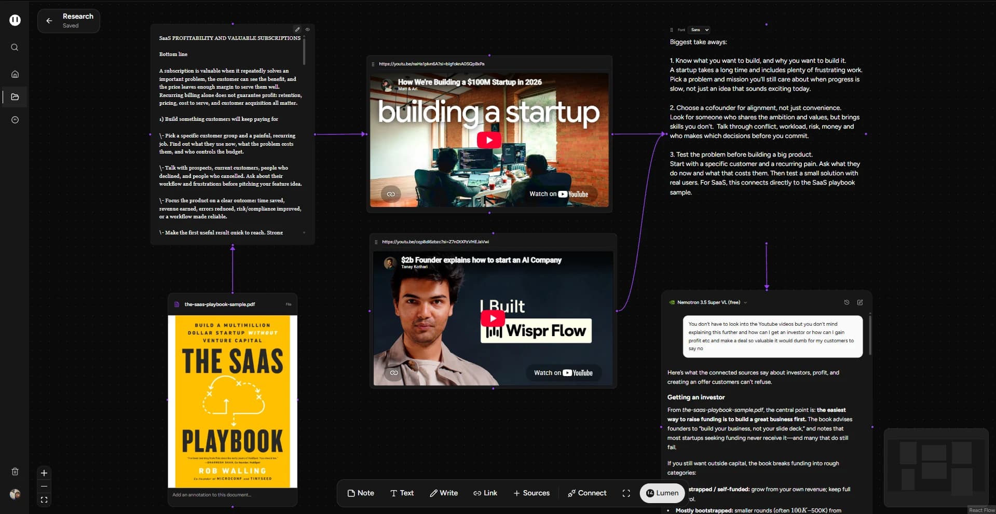Click the 'Getting an investor' heading in chat

(696, 397)
